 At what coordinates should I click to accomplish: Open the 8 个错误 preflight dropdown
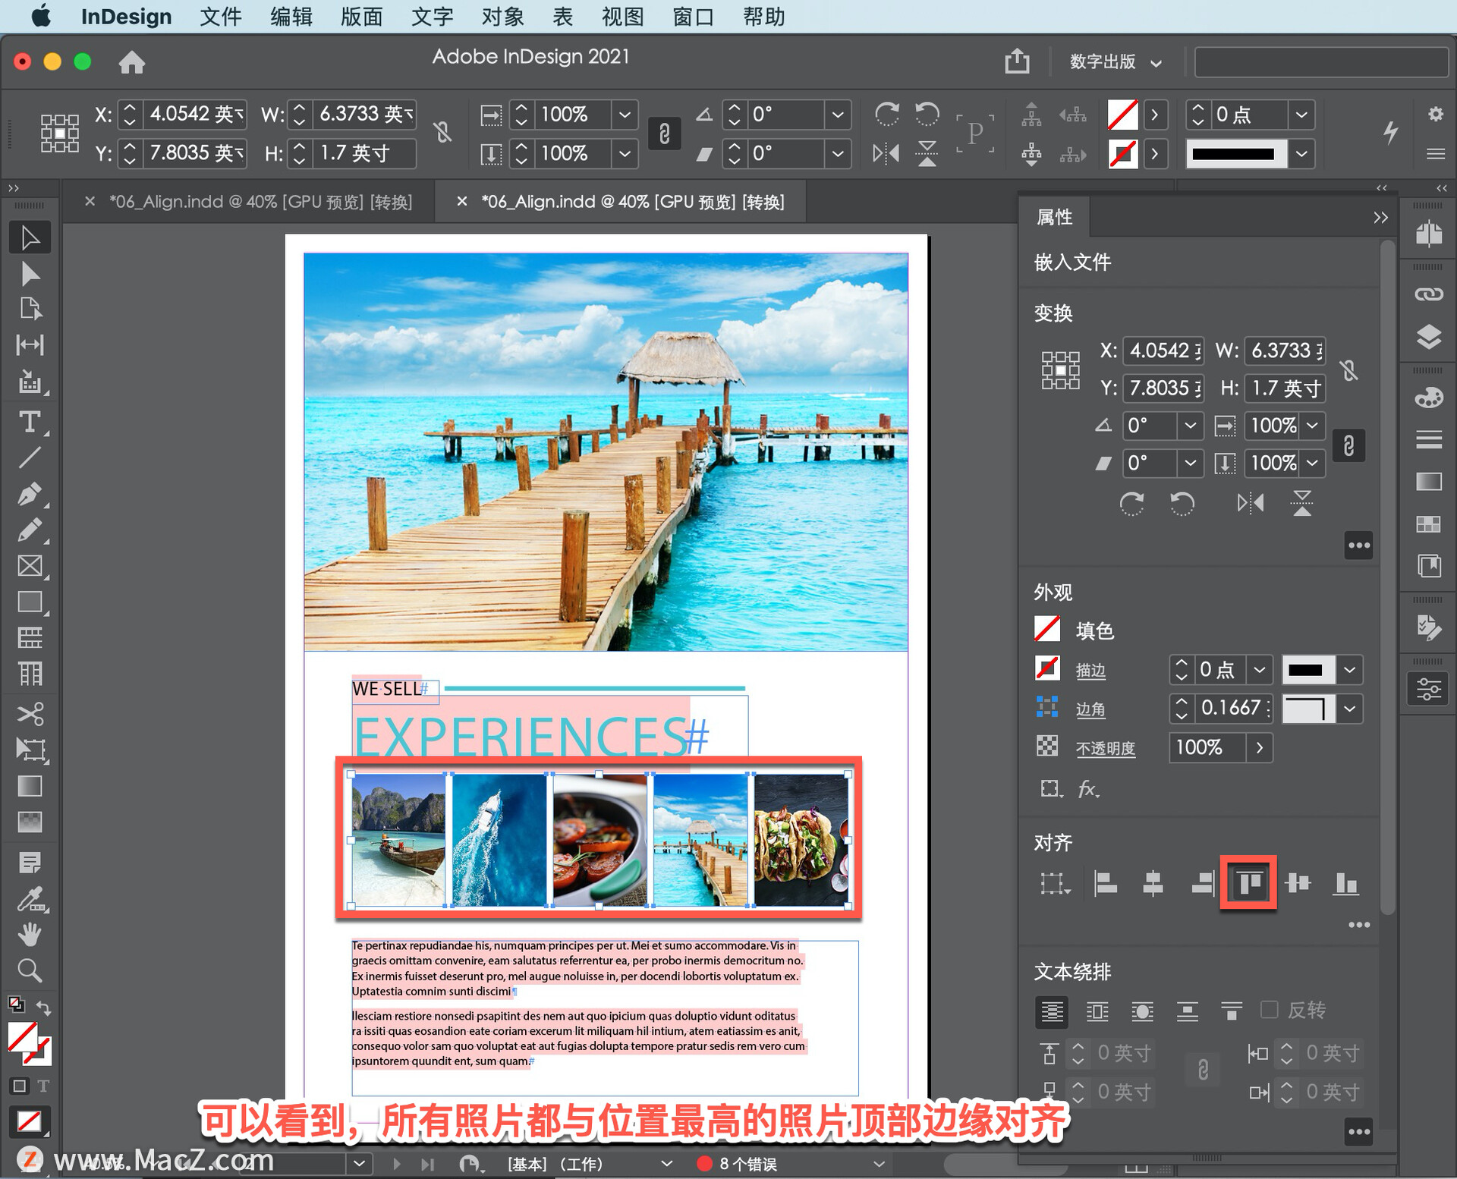[879, 1163]
